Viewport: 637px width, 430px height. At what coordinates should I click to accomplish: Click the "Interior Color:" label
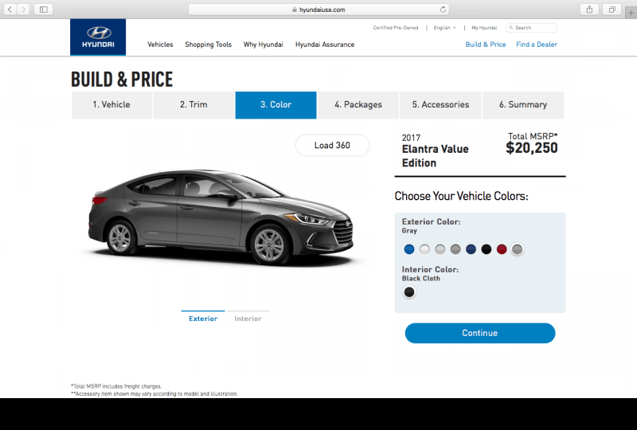430,269
